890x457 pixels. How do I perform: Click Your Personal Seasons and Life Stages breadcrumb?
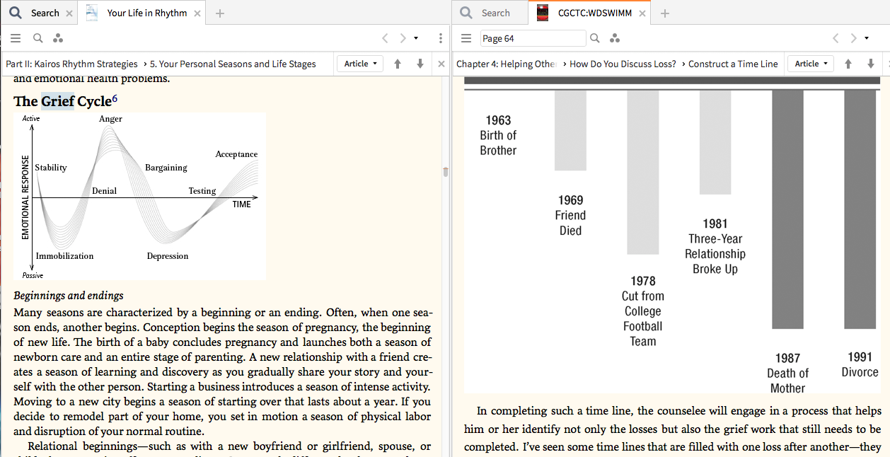pos(233,64)
